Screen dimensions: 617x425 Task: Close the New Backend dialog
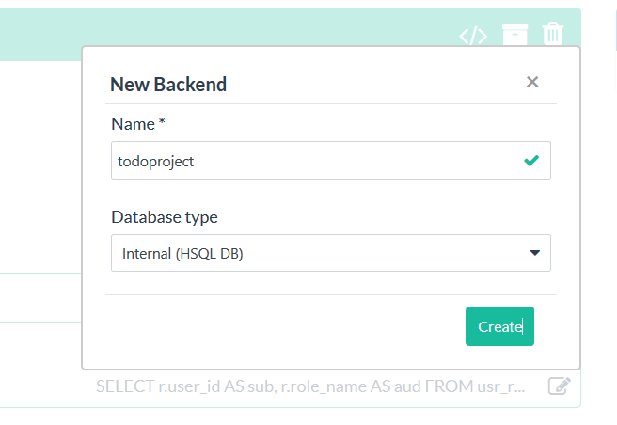click(532, 82)
